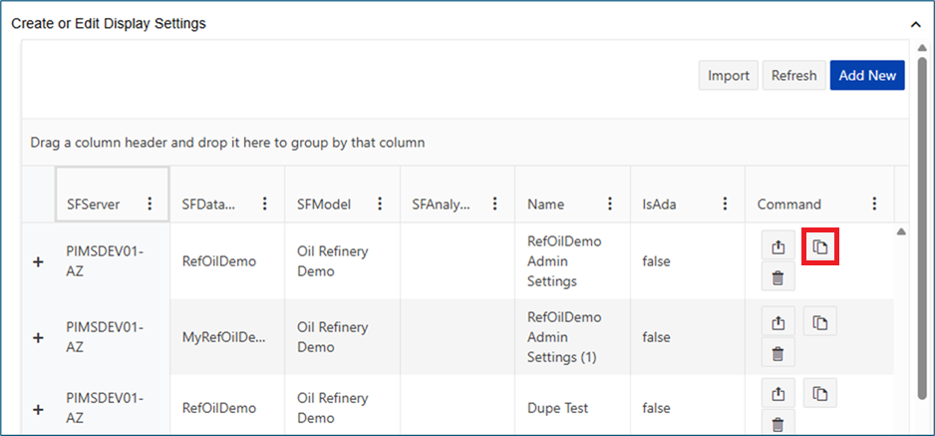Screen dimensions: 935x436
Task: Open the SFServer column options menu
Action: click(x=150, y=204)
